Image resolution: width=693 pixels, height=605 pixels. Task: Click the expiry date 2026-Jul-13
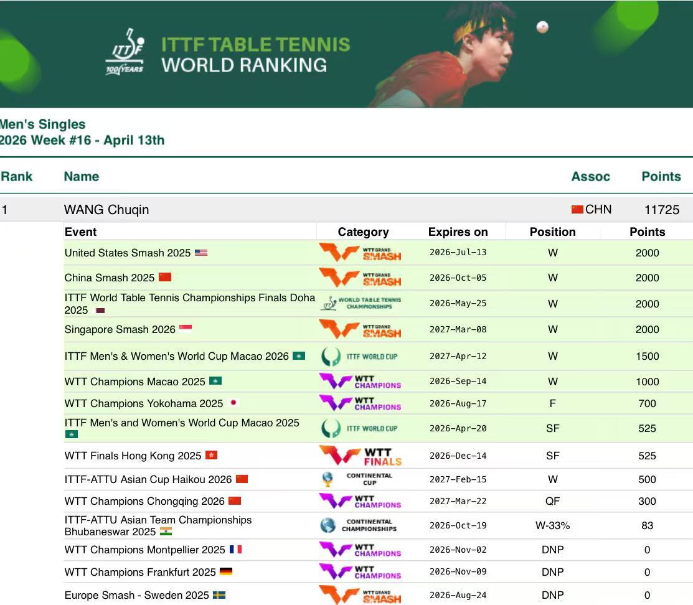pos(458,252)
